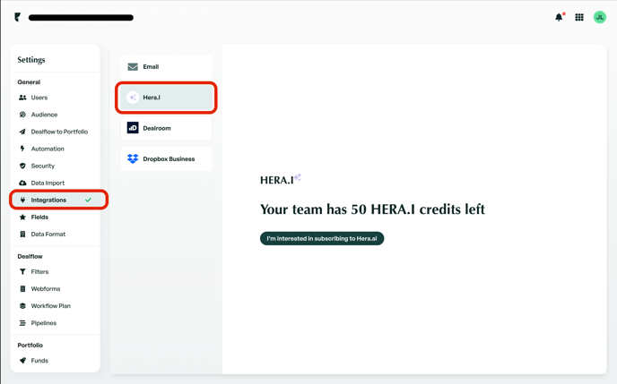Click the Settings panel title
Image resolution: width=617 pixels, height=384 pixels.
(31, 60)
